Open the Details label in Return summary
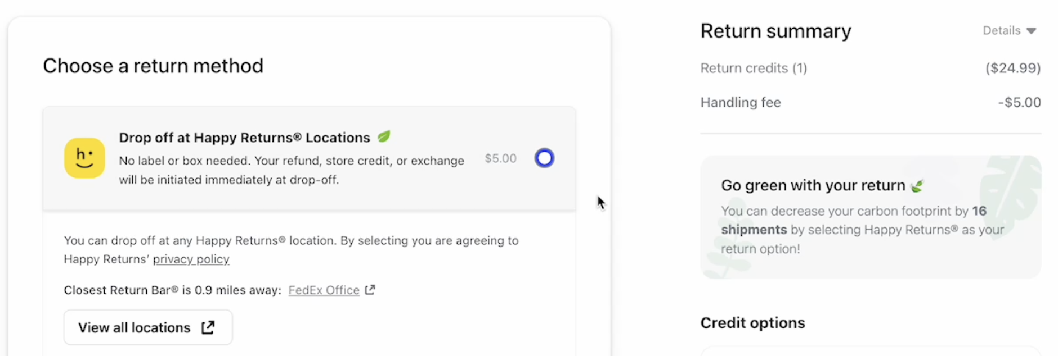1058x356 pixels. [1001, 31]
